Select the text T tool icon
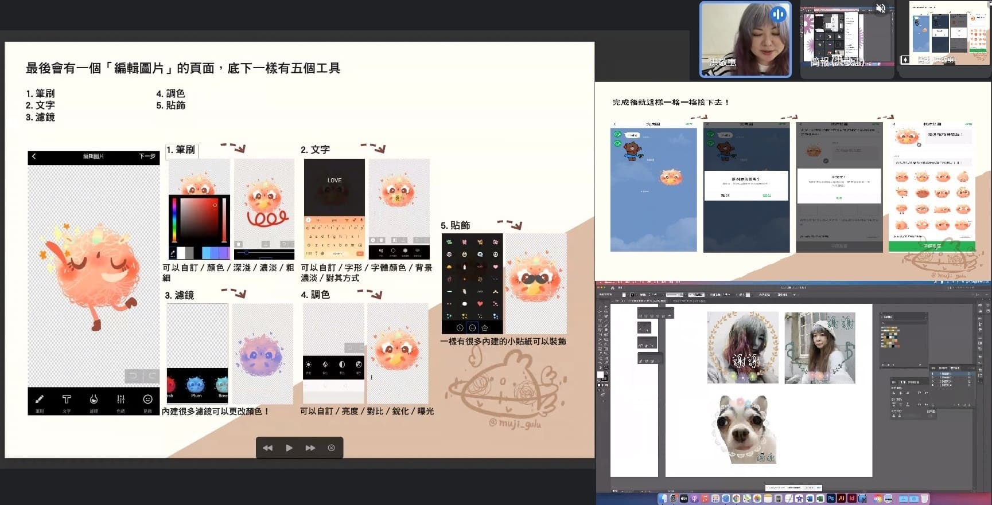Screen dimensions: 992x505 coord(67,400)
